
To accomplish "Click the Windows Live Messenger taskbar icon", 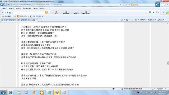I will [x=49, y=93].
